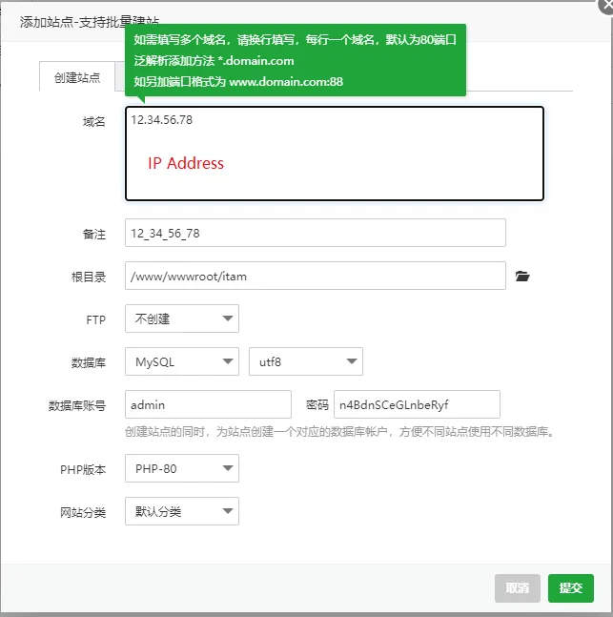Open the folder browser for root directory
This screenshot has width=613, height=617.
[522, 277]
